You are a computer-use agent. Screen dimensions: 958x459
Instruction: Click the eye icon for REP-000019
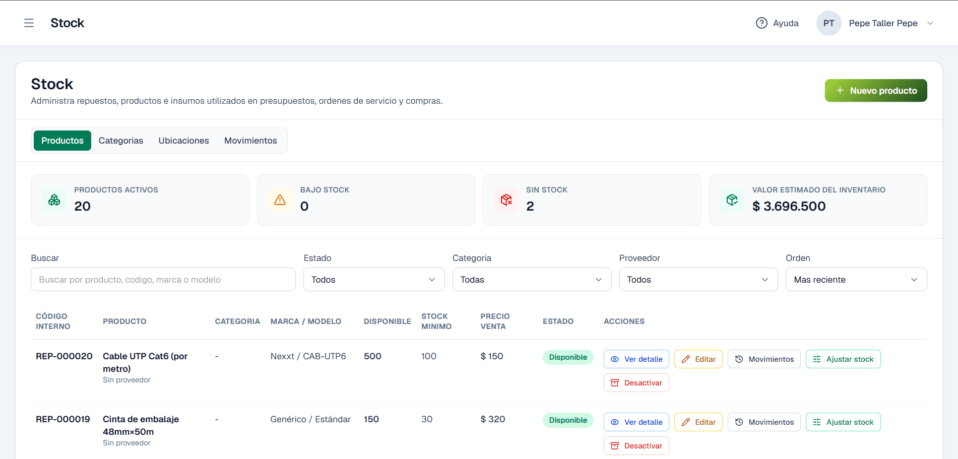point(615,422)
